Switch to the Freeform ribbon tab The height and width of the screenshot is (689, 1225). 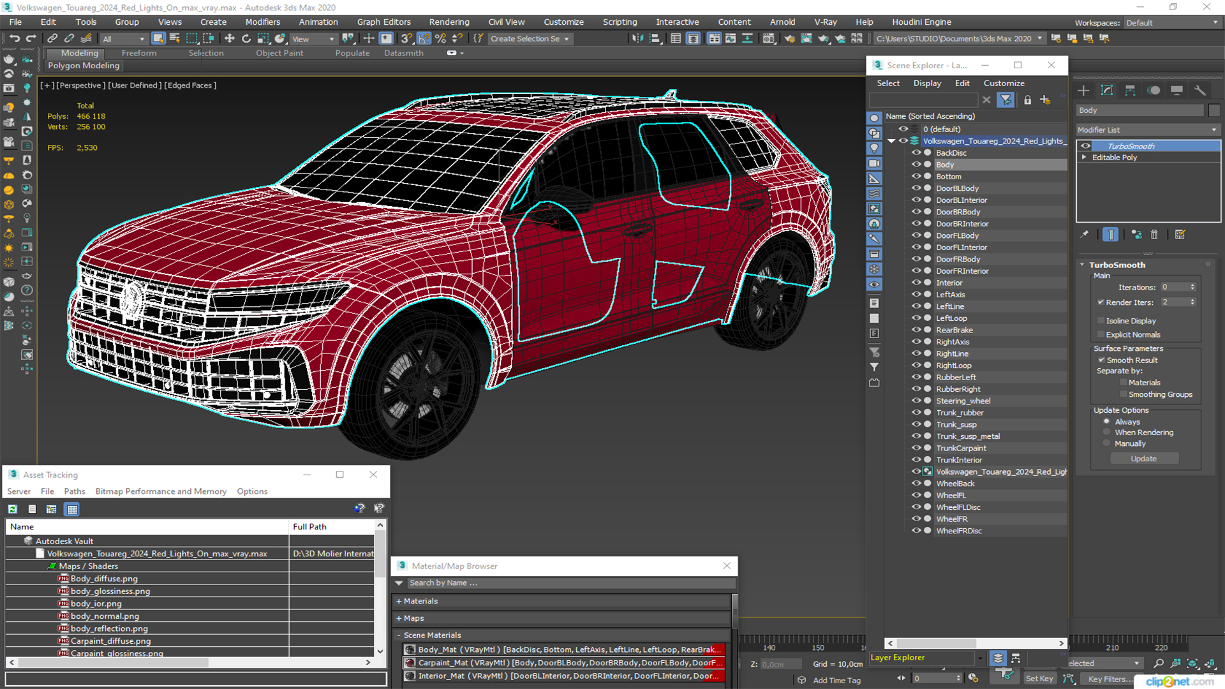(138, 53)
